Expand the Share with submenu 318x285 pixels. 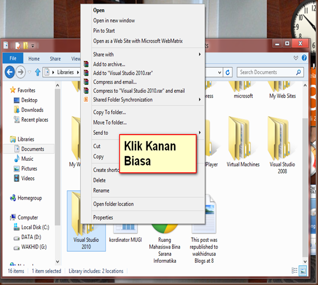199,54
